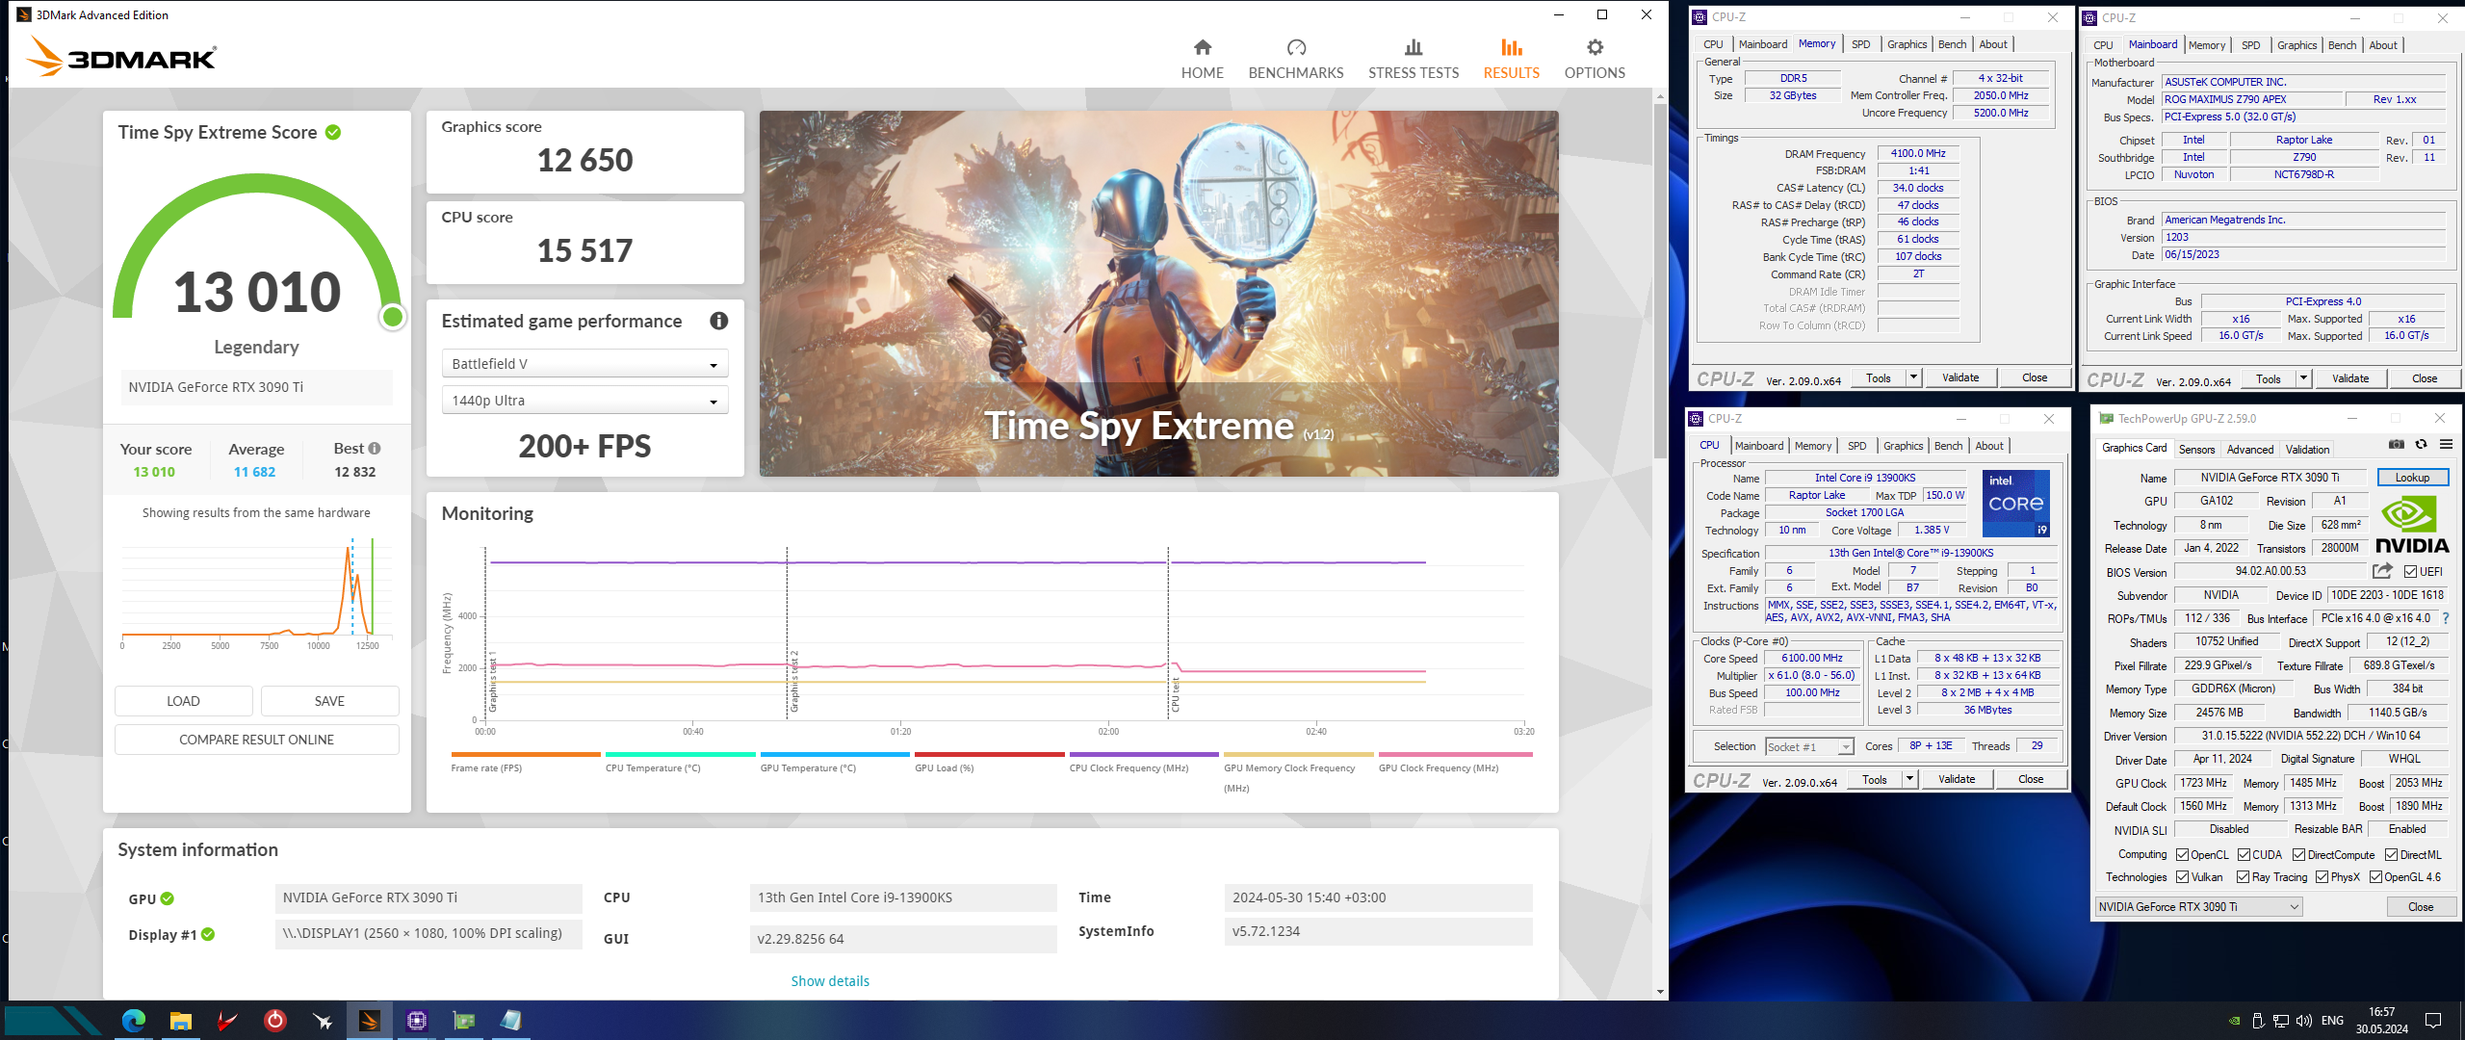Open the GPU-Z hamburger menu
2465x1040 pixels.
click(x=2446, y=445)
